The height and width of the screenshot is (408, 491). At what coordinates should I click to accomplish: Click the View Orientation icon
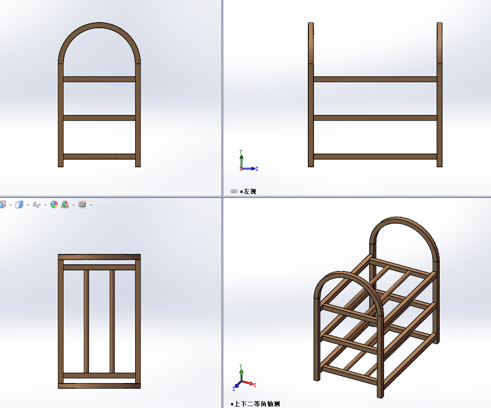click(x=2, y=204)
